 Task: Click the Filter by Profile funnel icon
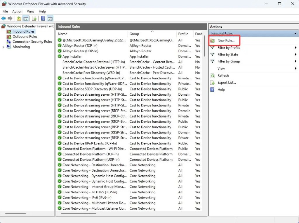click(213, 47)
